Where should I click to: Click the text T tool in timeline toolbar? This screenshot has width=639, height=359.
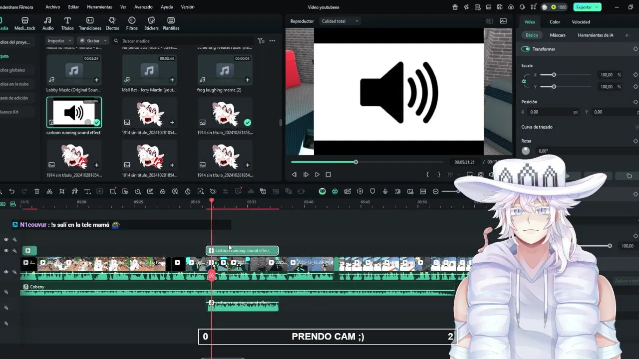(87, 191)
